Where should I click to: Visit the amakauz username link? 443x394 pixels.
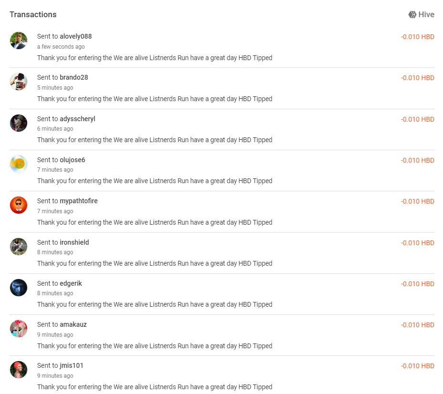pyautogui.click(x=73, y=324)
